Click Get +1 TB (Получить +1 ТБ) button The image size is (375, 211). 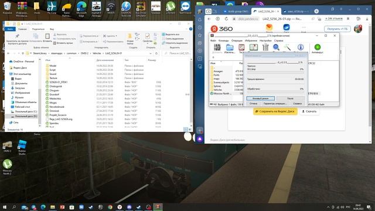coord(337,29)
